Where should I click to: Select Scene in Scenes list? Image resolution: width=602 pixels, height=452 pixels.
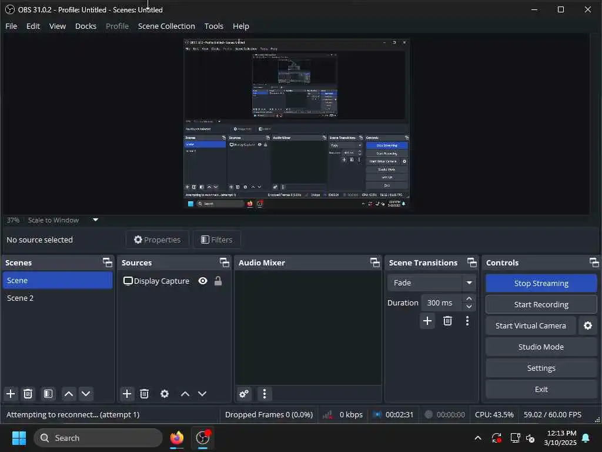pyautogui.click(x=58, y=280)
